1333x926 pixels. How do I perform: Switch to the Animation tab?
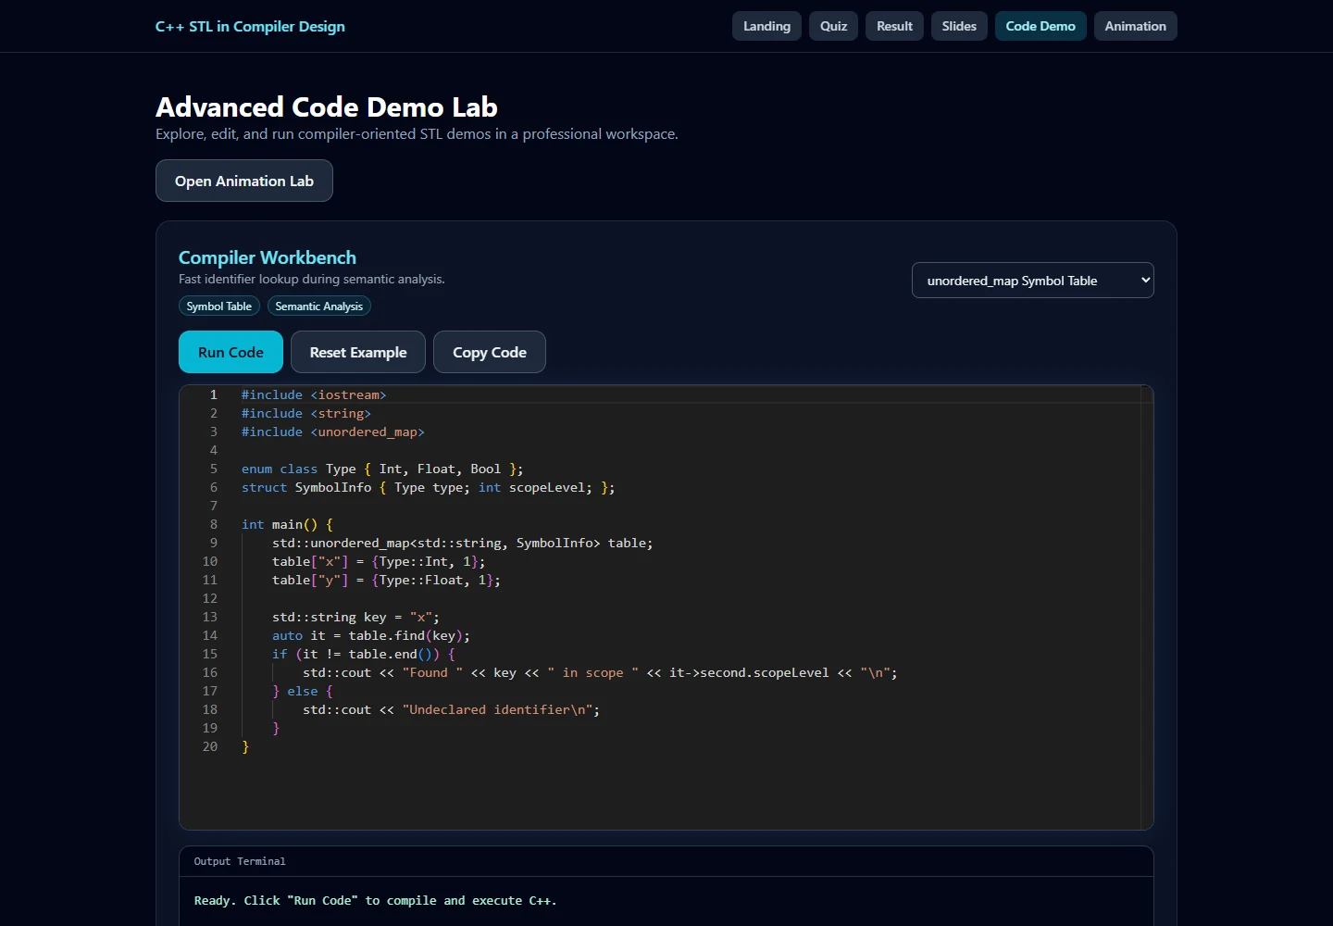click(x=1135, y=26)
